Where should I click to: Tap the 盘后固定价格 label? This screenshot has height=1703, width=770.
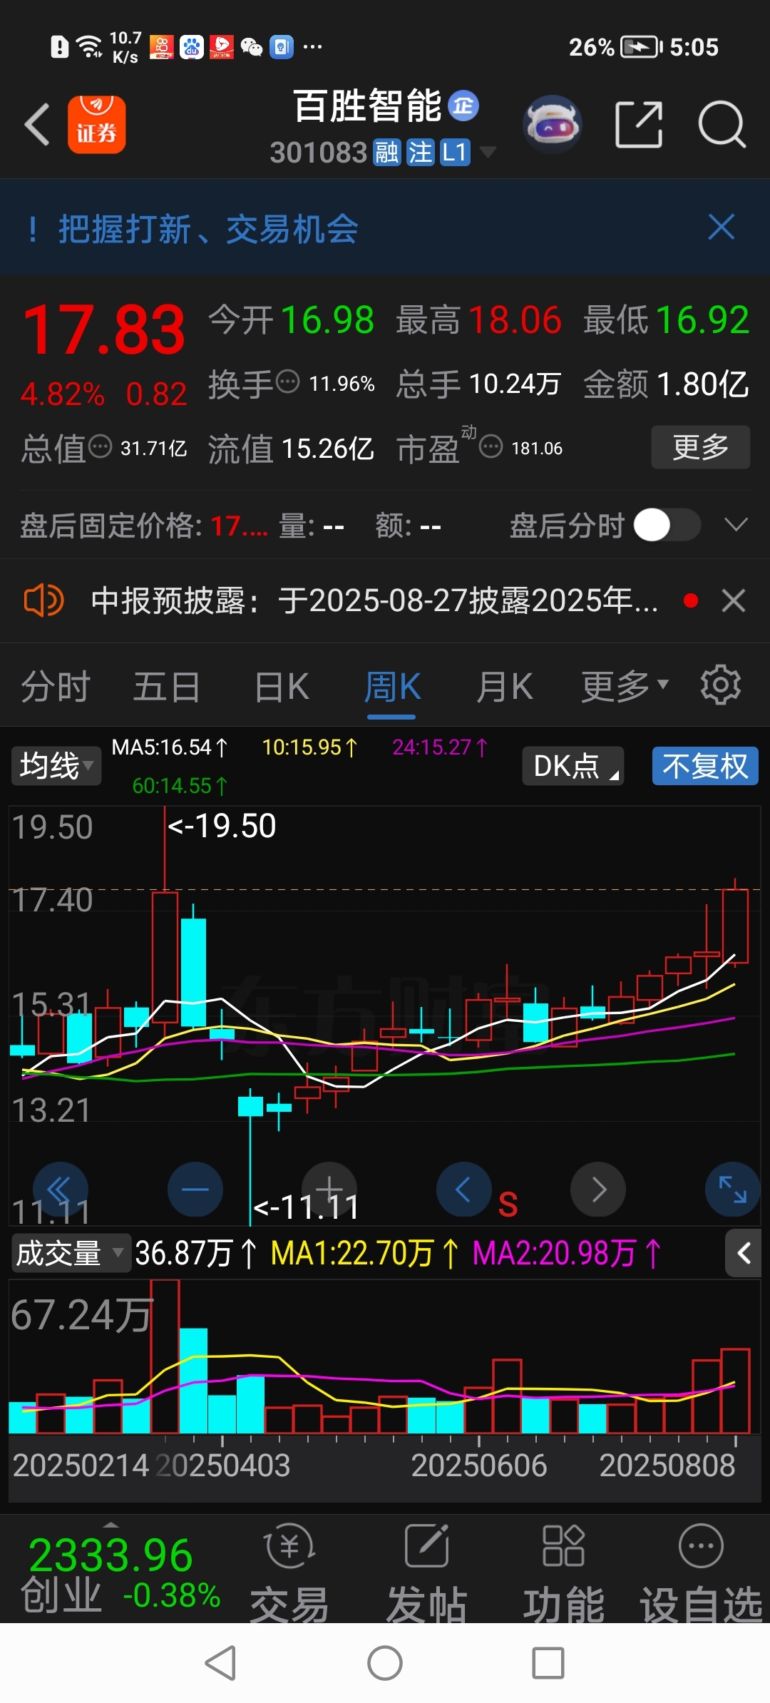point(111,526)
